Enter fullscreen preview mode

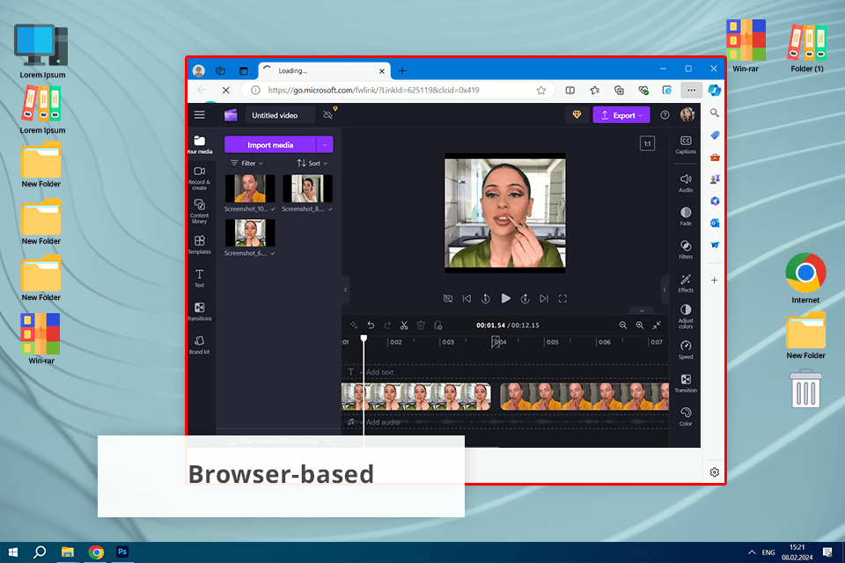tap(562, 298)
